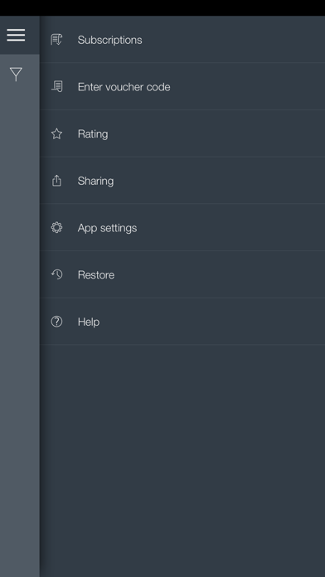Viewport: 325px width, 577px height.
Task: Open the filter funnel icon
Action: [16, 74]
